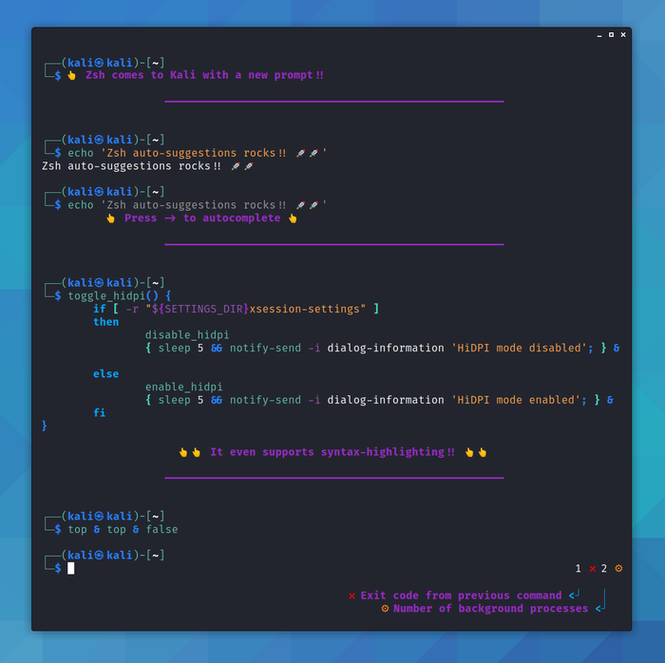Viewport: 665px width, 663px height.
Task: Click the hand emoji after 'to autocomplete'
Action: click(x=293, y=218)
